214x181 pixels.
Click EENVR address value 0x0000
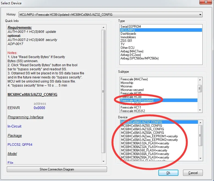39,108
